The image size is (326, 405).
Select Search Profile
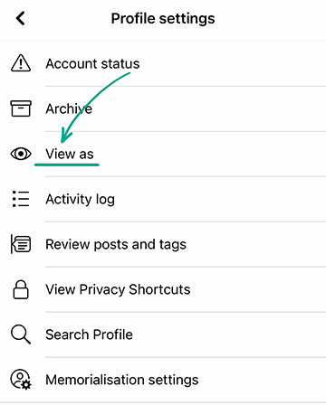(x=163, y=334)
